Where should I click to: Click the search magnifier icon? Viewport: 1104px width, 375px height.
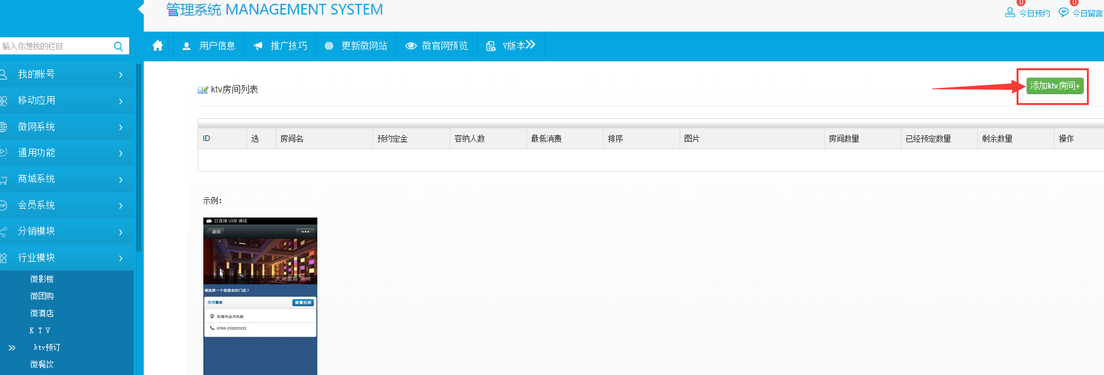point(118,46)
